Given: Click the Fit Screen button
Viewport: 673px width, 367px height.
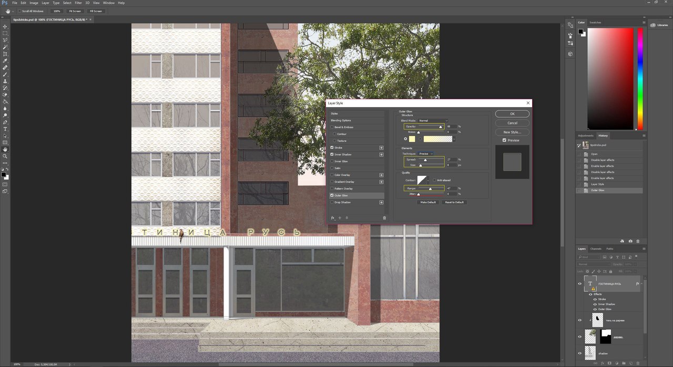Looking at the screenshot, I should click(76, 11).
